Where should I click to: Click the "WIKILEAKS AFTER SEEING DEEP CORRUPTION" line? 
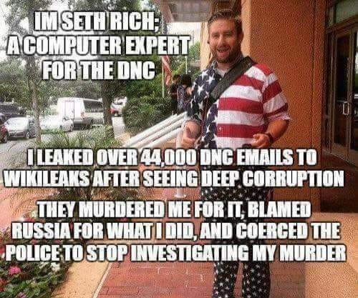[173, 179]
